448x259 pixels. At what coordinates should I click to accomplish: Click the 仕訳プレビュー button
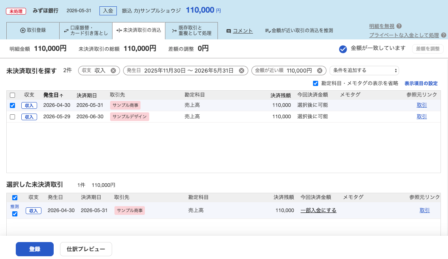click(86, 249)
